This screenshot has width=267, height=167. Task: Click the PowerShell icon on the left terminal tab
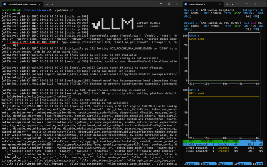tap(4, 4)
